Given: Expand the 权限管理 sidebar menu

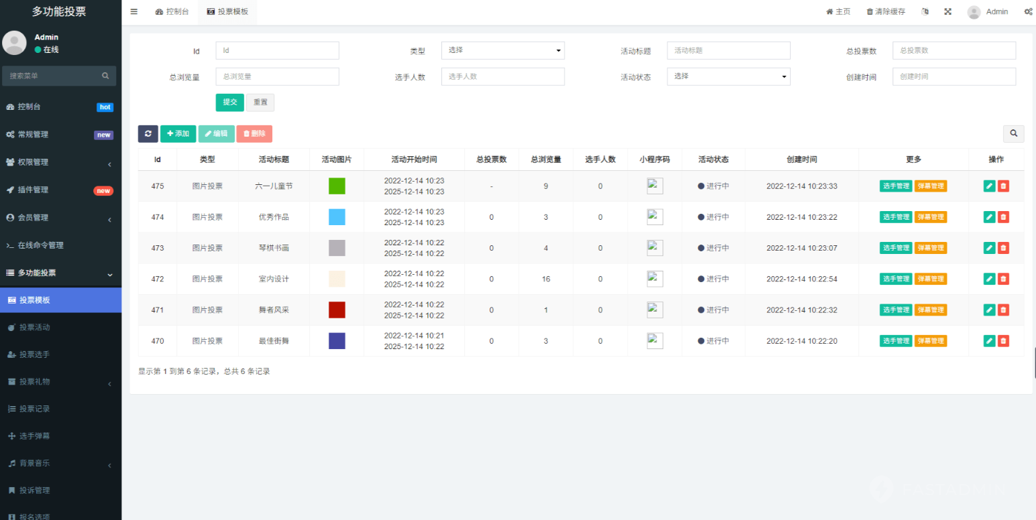Looking at the screenshot, I should (x=60, y=162).
